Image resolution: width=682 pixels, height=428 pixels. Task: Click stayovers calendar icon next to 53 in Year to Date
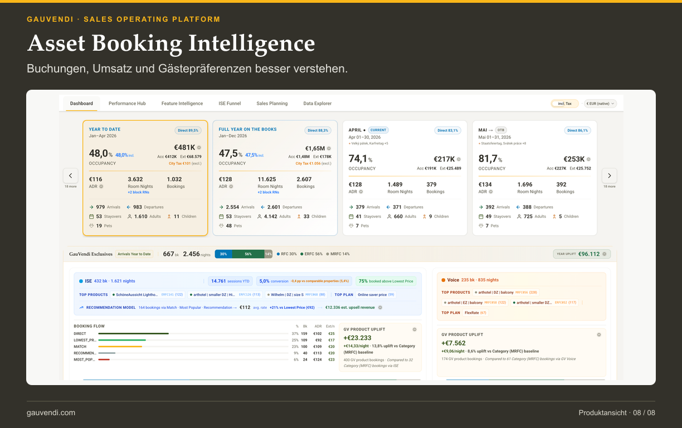coord(91,216)
